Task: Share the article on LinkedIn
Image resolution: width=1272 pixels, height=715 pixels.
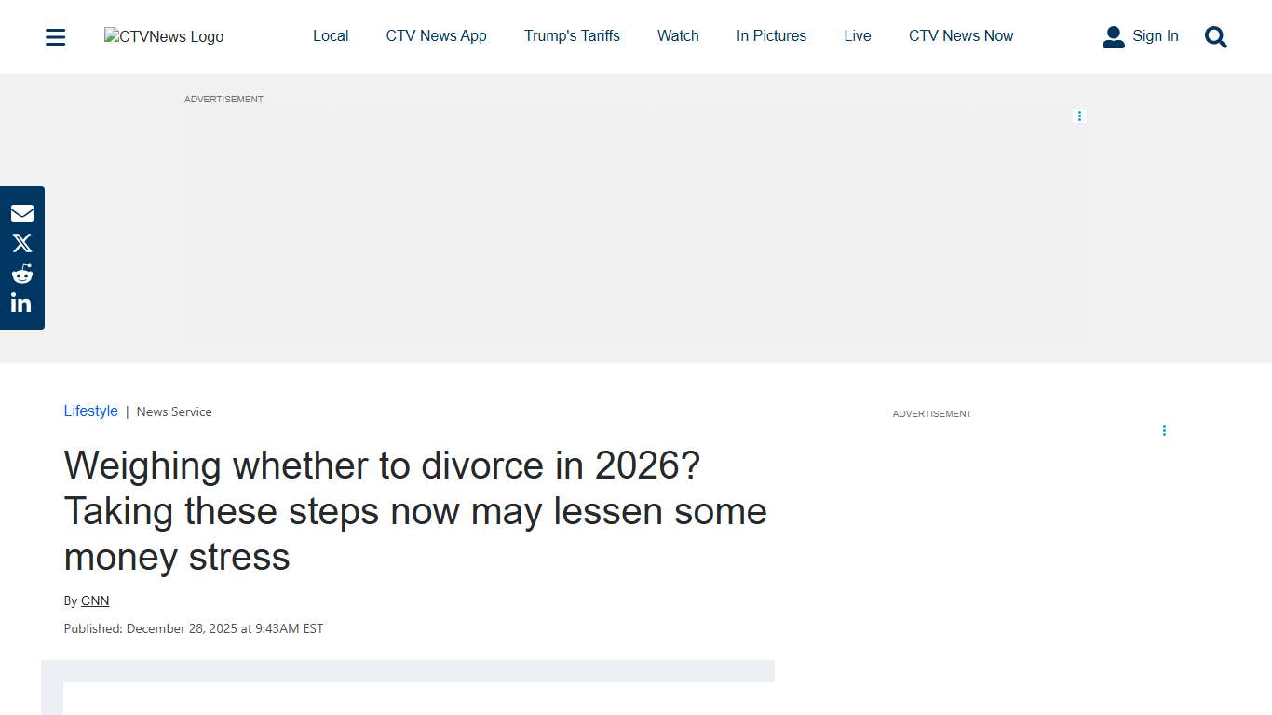Action: click(21, 302)
